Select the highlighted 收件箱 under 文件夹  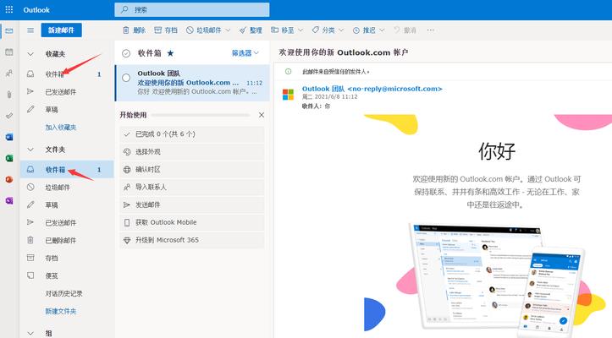point(67,170)
